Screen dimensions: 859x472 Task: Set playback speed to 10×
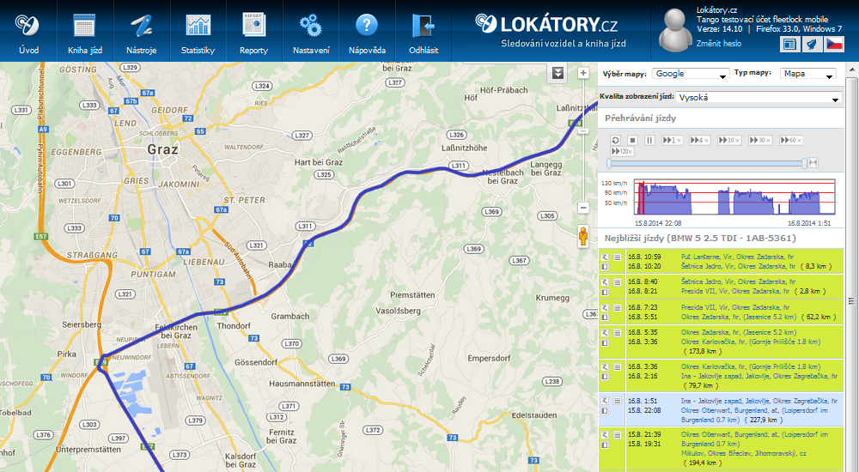(x=729, y=140)
